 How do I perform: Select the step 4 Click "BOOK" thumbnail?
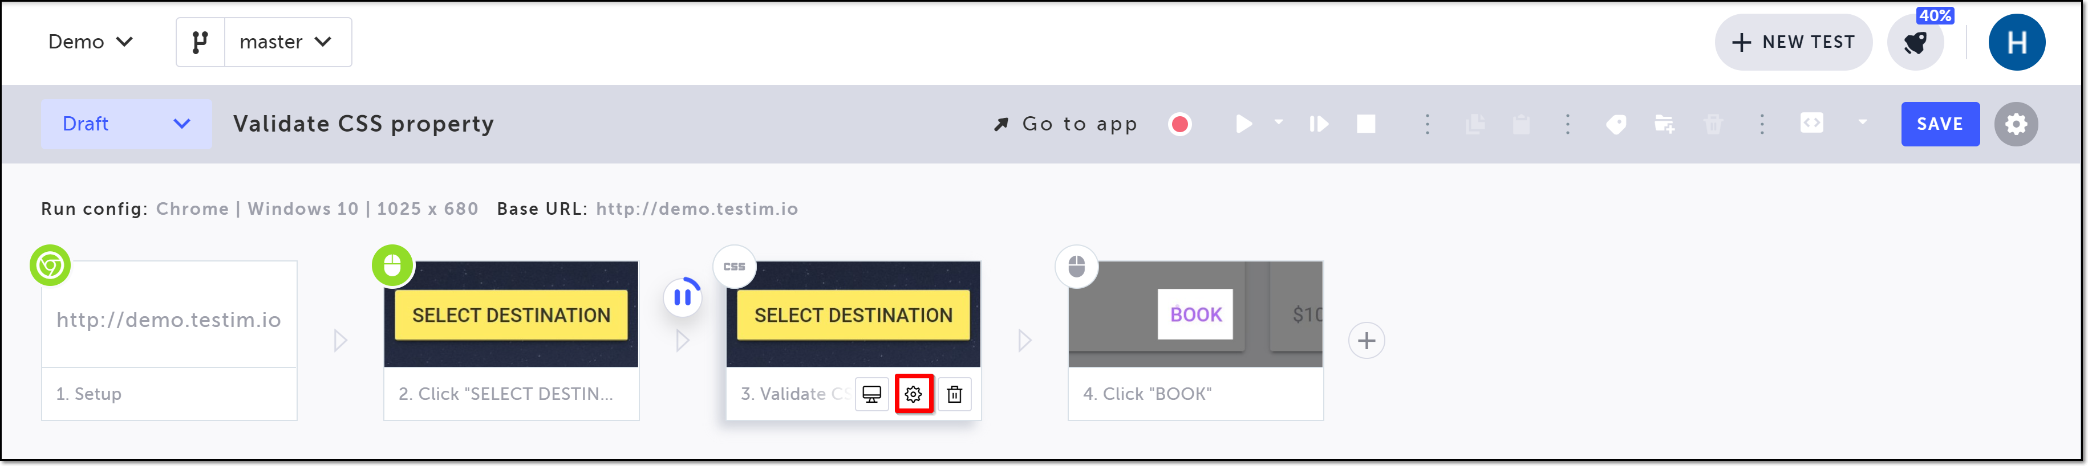(x=1195, y=314)
